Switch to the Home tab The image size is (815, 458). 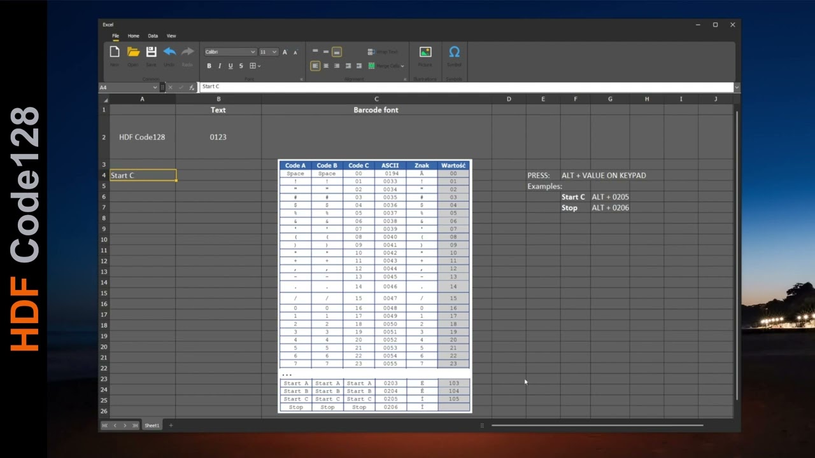point(133,36)
